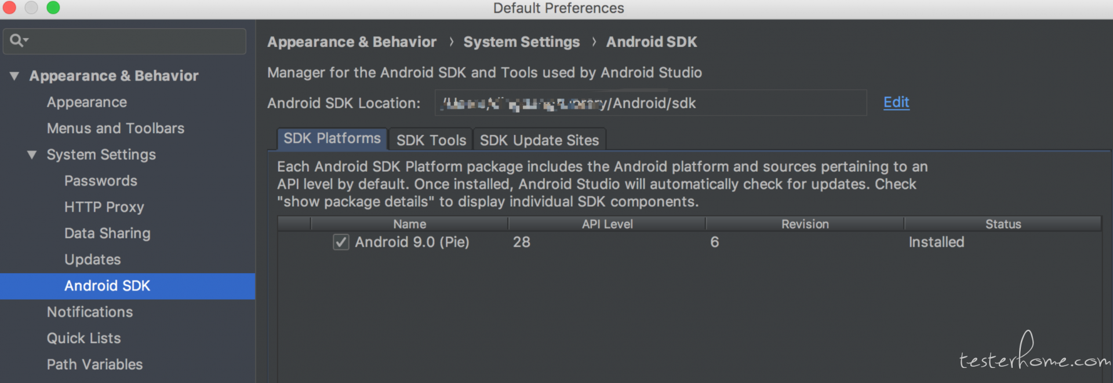Click the search magnifier icon

click(19, 40)
